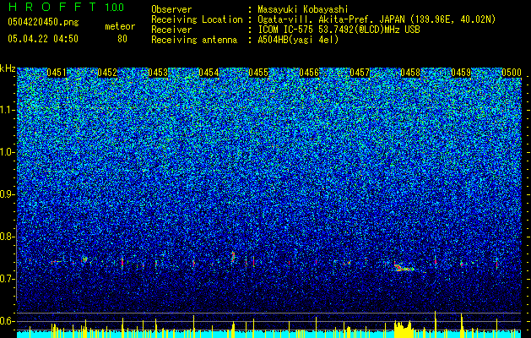Click the file name 0504220450.png
Viewport: 531px width, 338px height.
tap(43, 23)
